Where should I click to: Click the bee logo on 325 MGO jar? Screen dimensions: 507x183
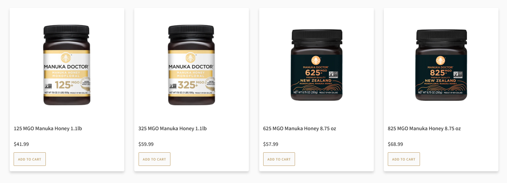pyautogui.click(x=190, y=58)
